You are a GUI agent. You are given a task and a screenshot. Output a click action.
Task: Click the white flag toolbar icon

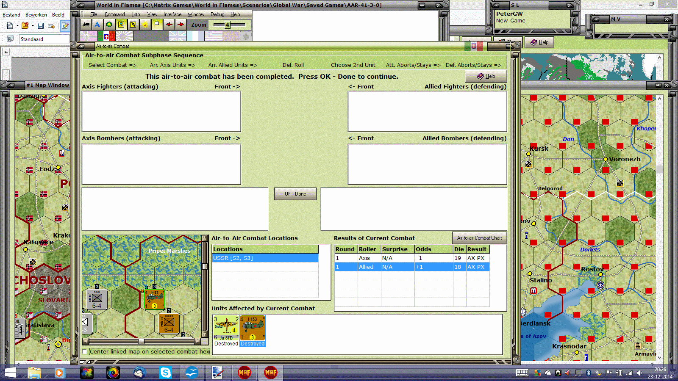tap(157, 25)
